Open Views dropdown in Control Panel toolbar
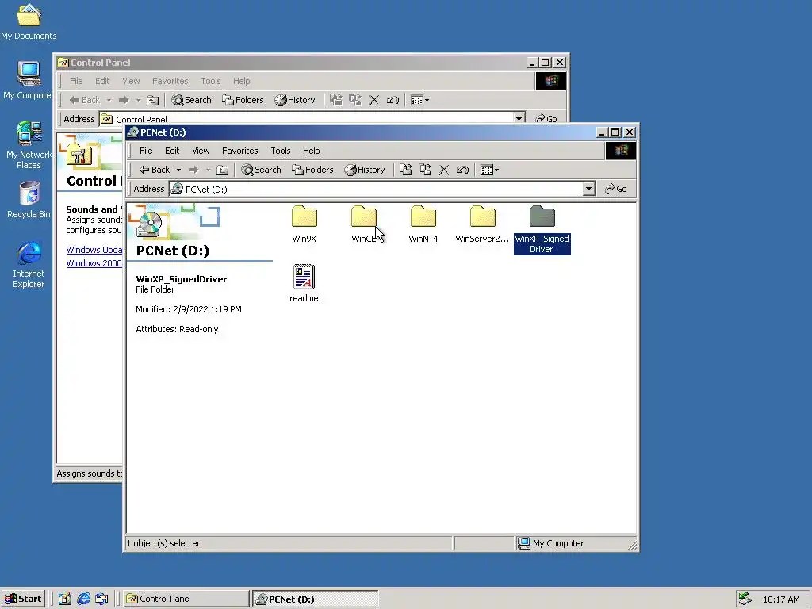This screenshot has height=609, width=812. pos(419,100)
